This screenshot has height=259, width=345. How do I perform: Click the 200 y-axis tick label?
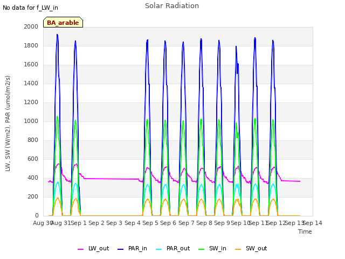pyautogui.click(x=33, y=196)
